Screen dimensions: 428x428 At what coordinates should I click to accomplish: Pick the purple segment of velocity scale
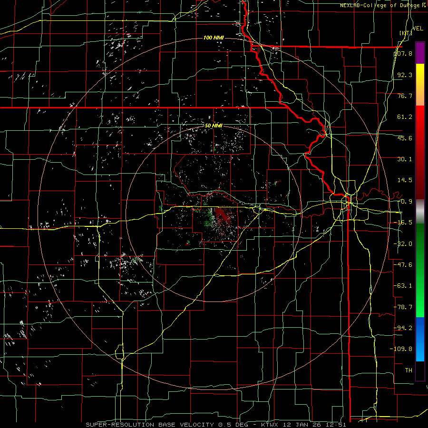pyautogui.click(x=420, y=53)
